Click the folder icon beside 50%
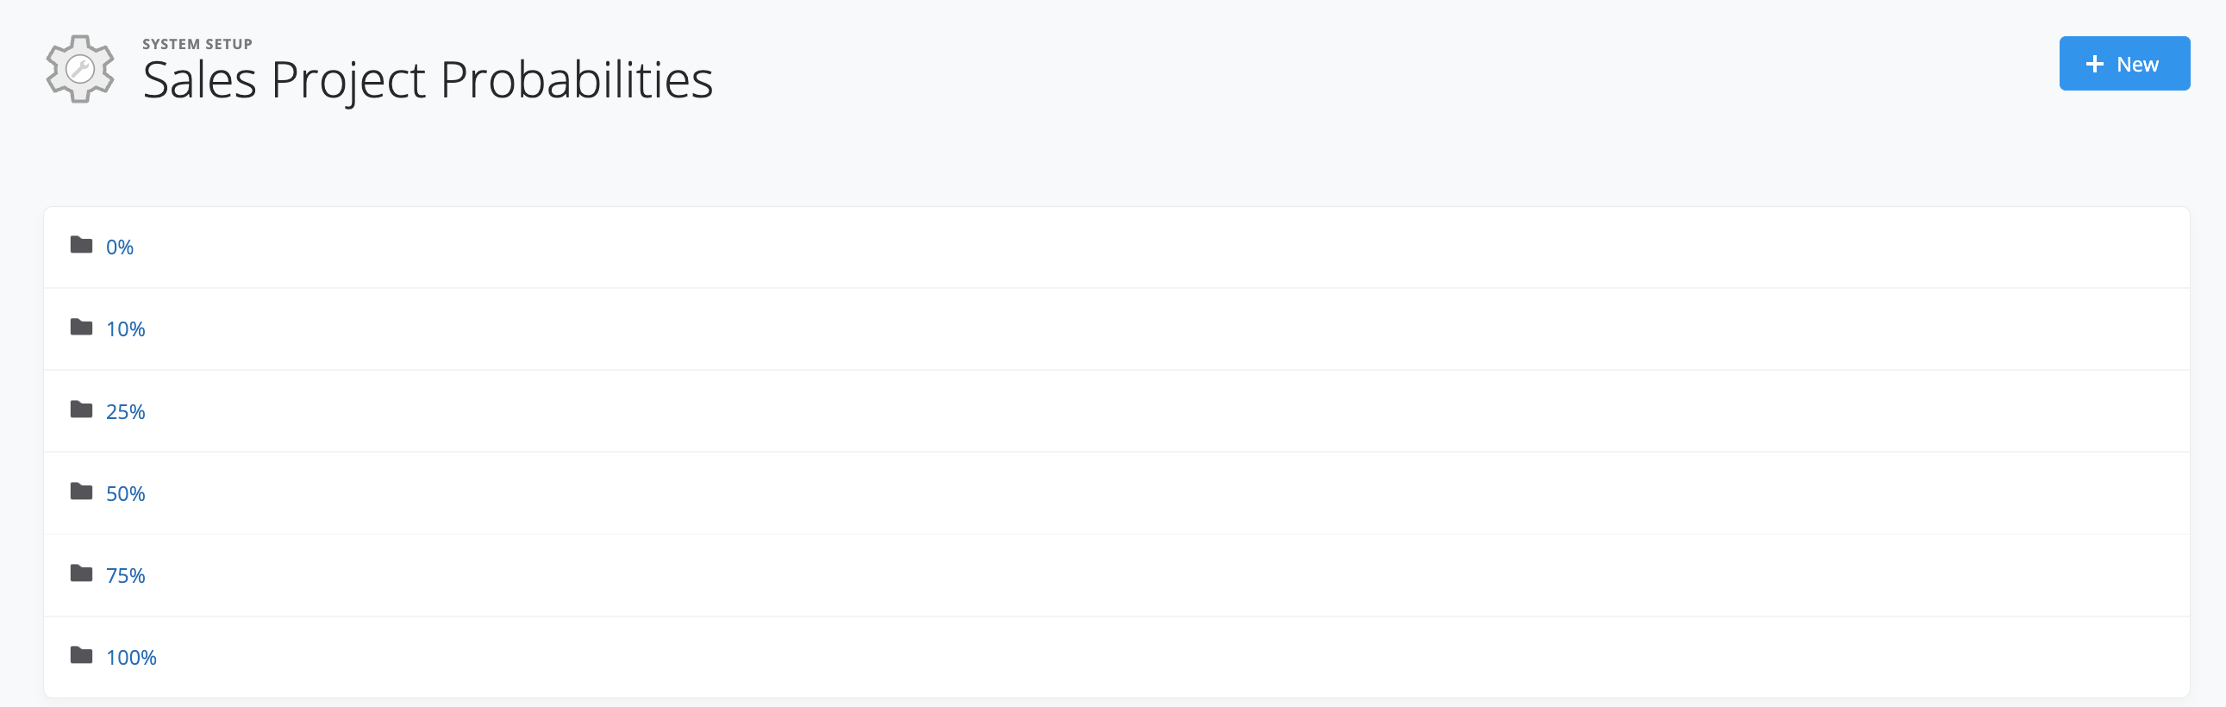Screen dimensions: 2226x707 (x=81, y=491)
